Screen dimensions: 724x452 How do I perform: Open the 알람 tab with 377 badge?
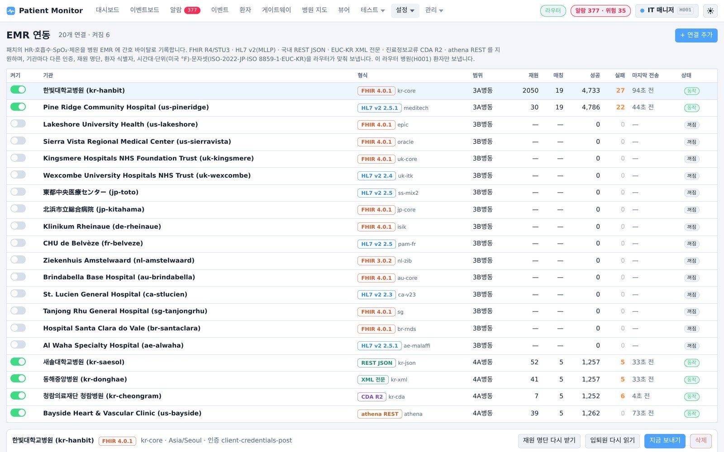(x=185, y=10)
